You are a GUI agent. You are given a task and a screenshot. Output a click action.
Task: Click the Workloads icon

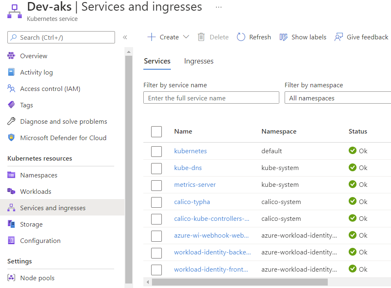(x=11, y=191)
